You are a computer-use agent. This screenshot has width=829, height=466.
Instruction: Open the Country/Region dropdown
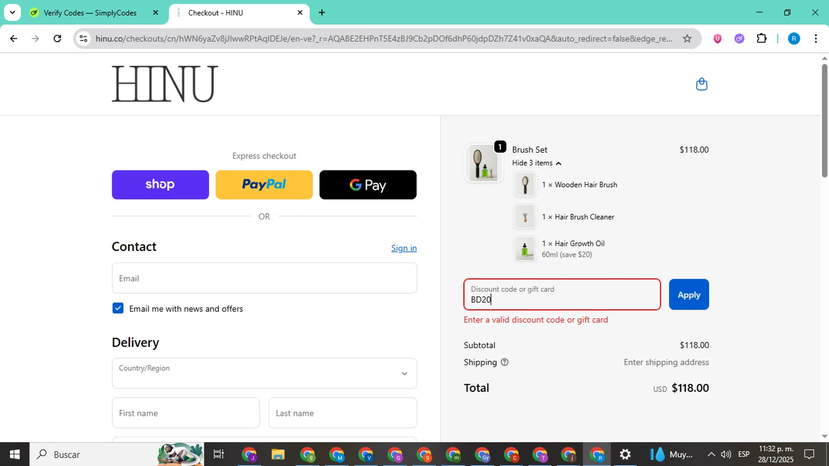[264, 373]
